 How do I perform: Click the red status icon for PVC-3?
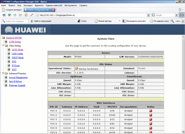pyautogui.click(x=151, y=120)
